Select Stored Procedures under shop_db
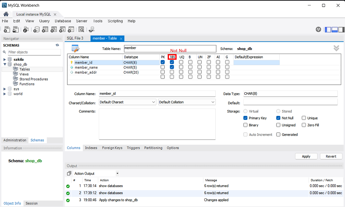 tap(34, 79)
